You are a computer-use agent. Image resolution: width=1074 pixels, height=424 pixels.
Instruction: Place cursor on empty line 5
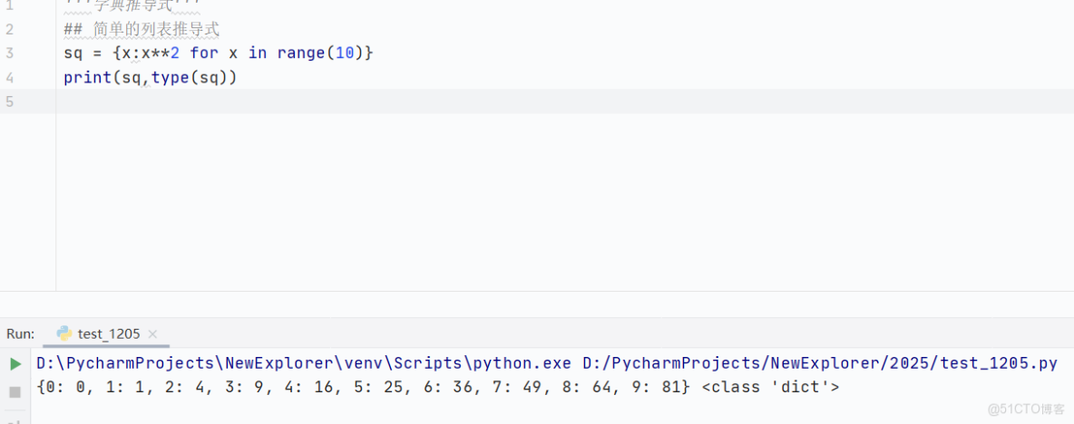click(x=363, y=101)
